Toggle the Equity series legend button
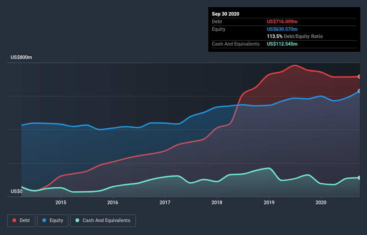The image size is (367, 235). point(53,221)
